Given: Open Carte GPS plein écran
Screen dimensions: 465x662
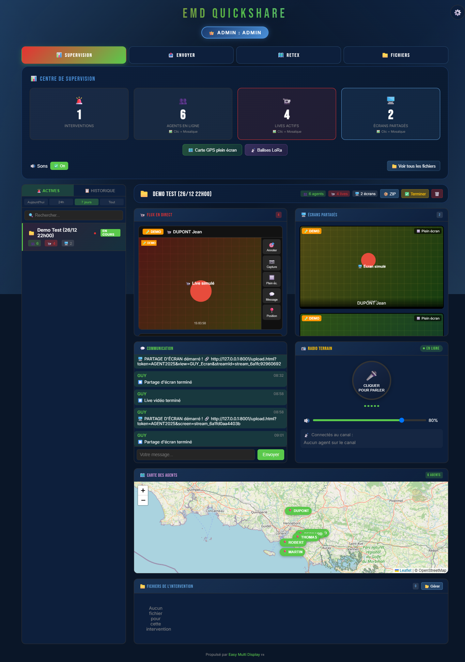Looking at the screenshot, I should click(x=212, y=150).
